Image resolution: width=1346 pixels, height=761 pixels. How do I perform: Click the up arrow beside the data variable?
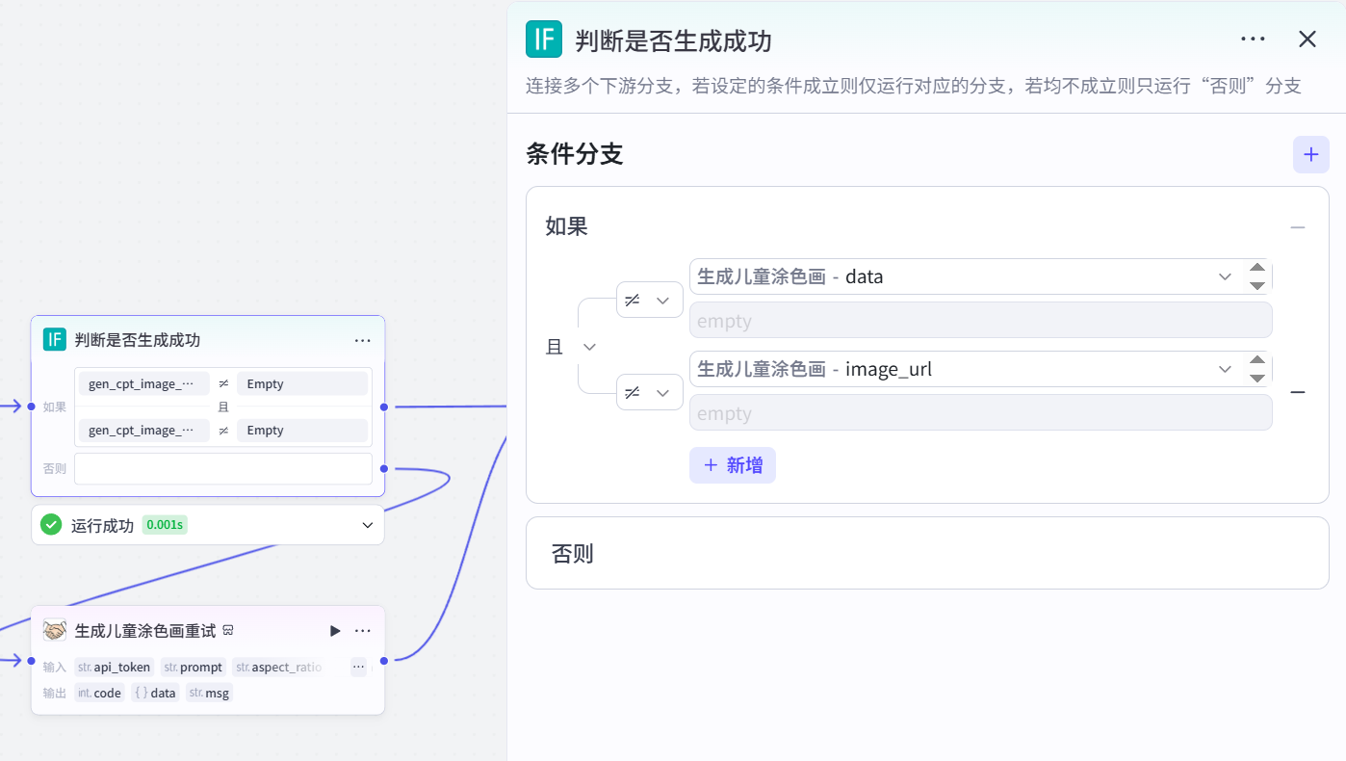pos(1256,268)
